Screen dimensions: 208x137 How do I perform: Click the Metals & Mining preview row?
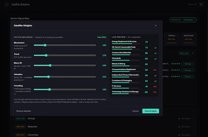[134, 64]
